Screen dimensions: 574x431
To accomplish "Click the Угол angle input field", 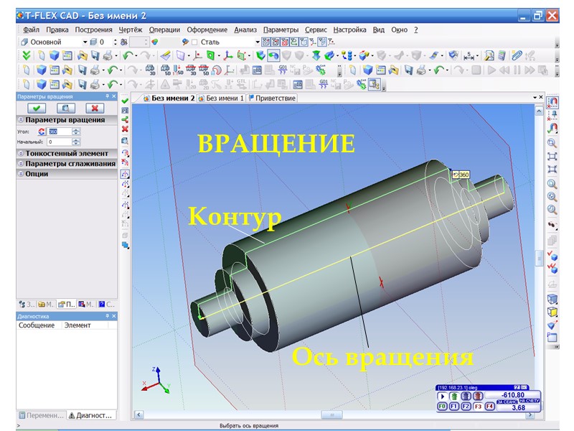I will point(60,131).
